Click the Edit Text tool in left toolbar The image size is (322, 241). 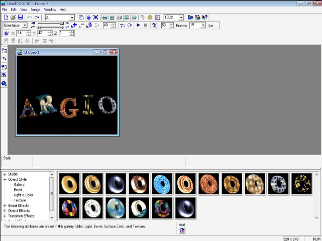tap(4, 59)
